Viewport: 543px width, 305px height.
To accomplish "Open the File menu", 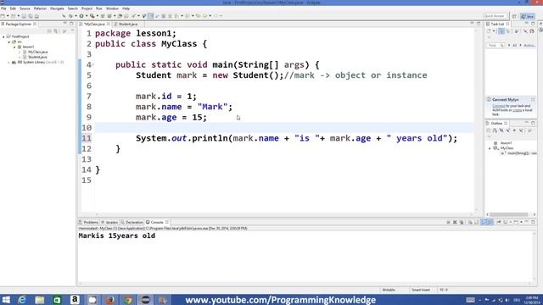I will pyautogui.click(x=3, y=8).
